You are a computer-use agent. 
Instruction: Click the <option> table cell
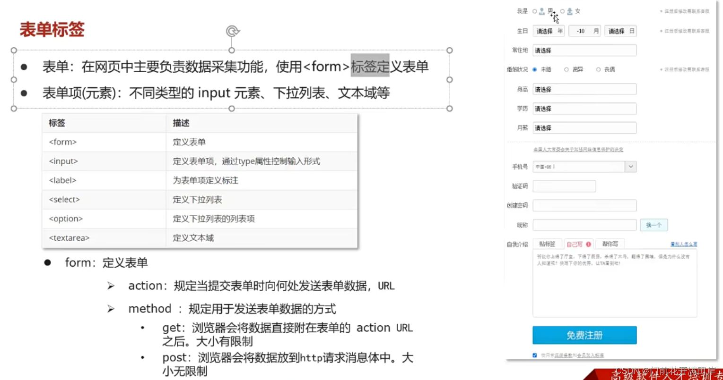pos(104,219)
